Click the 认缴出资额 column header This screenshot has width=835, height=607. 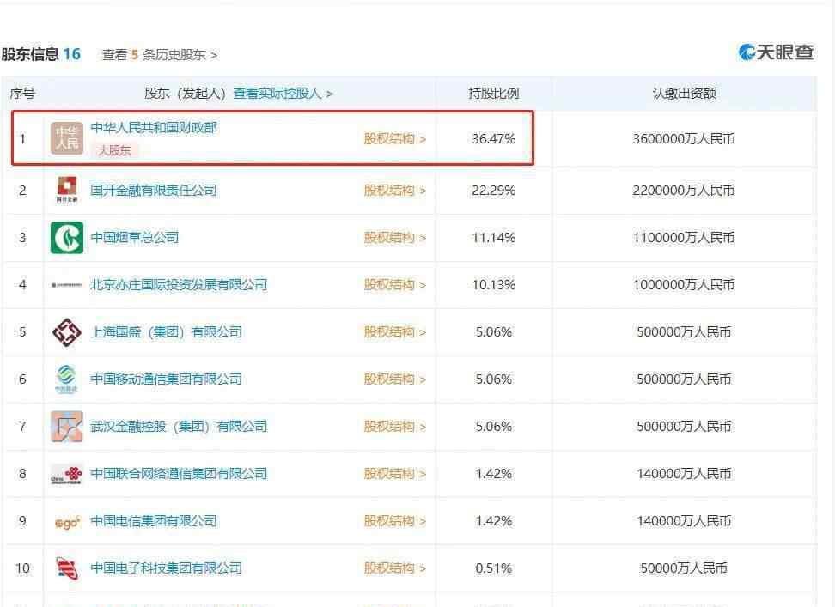tap(685, 94)
